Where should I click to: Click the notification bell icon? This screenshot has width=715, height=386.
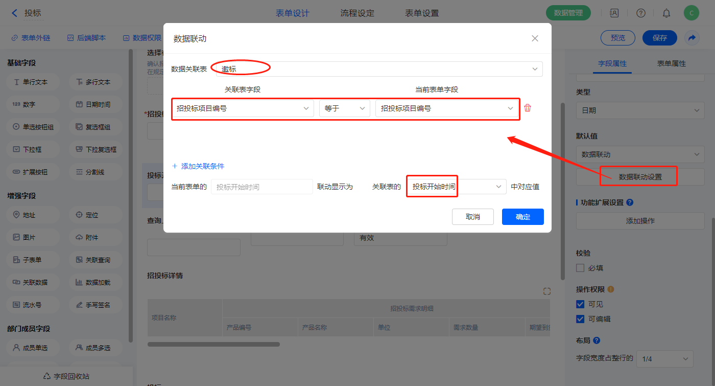[666, 13]
